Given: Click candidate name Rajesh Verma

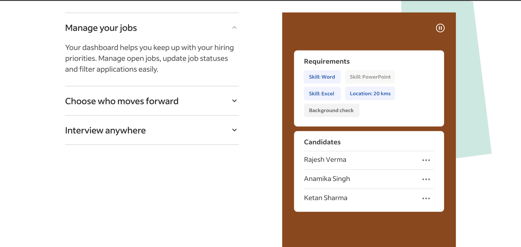Looking at the screenshot, I should point(325,160).
